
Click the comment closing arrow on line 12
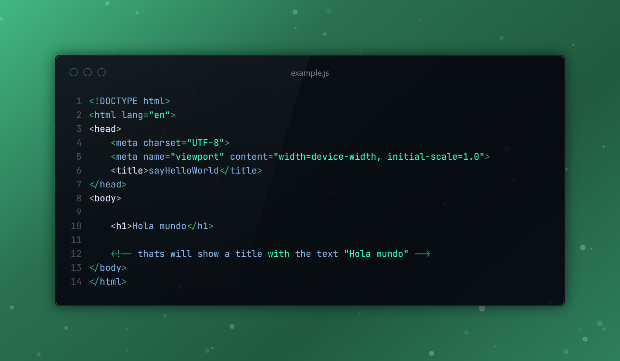pos(422,254)
